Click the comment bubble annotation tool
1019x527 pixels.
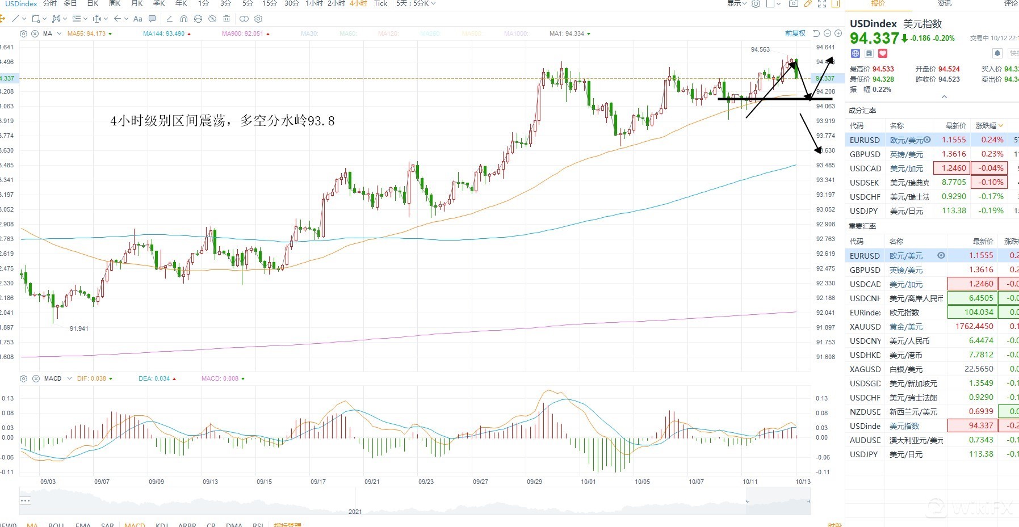[152, 19]
